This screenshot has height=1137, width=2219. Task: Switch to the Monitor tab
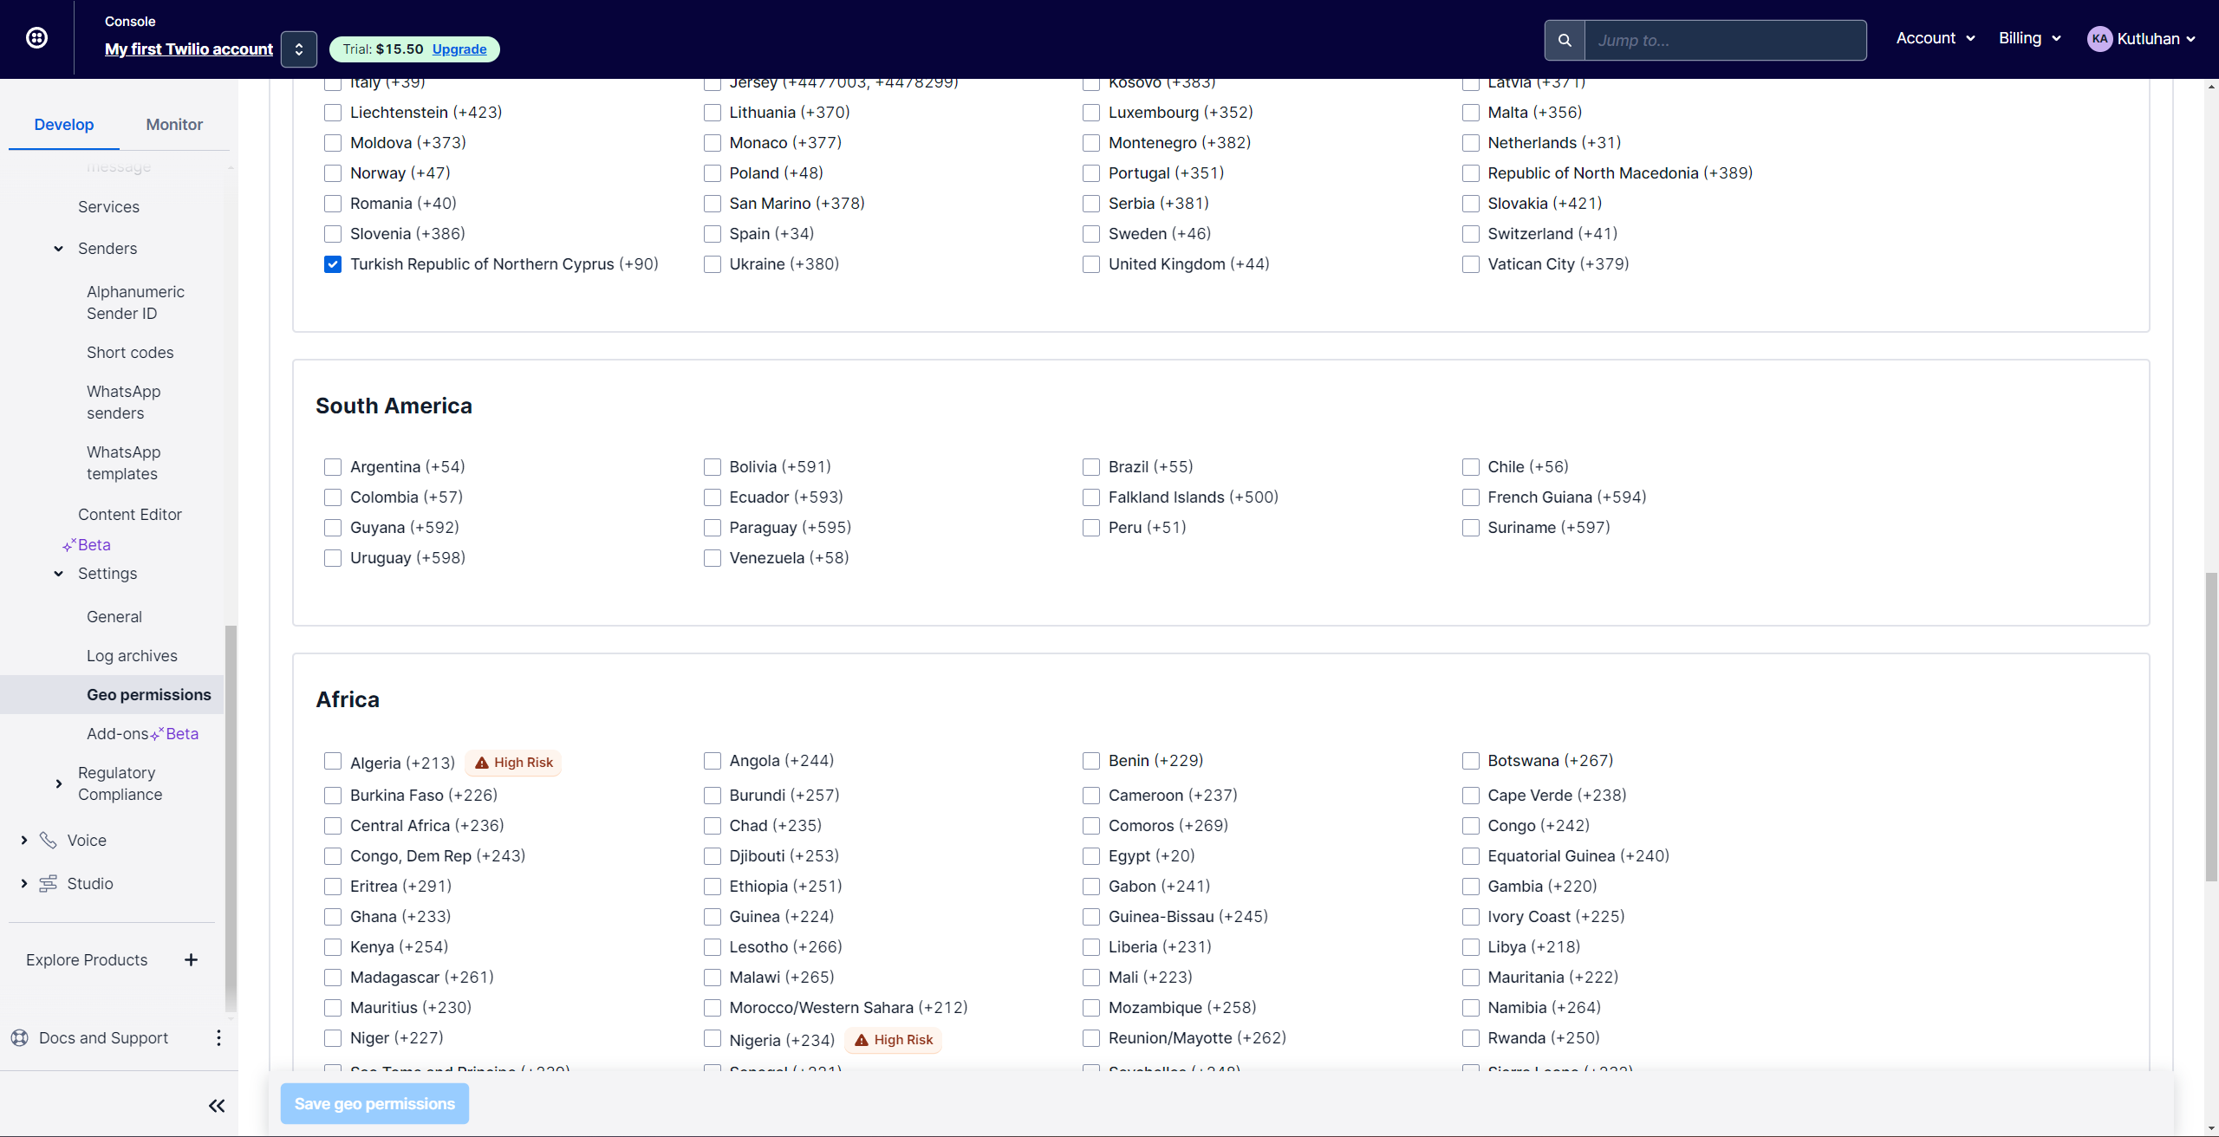coord(174,125)
